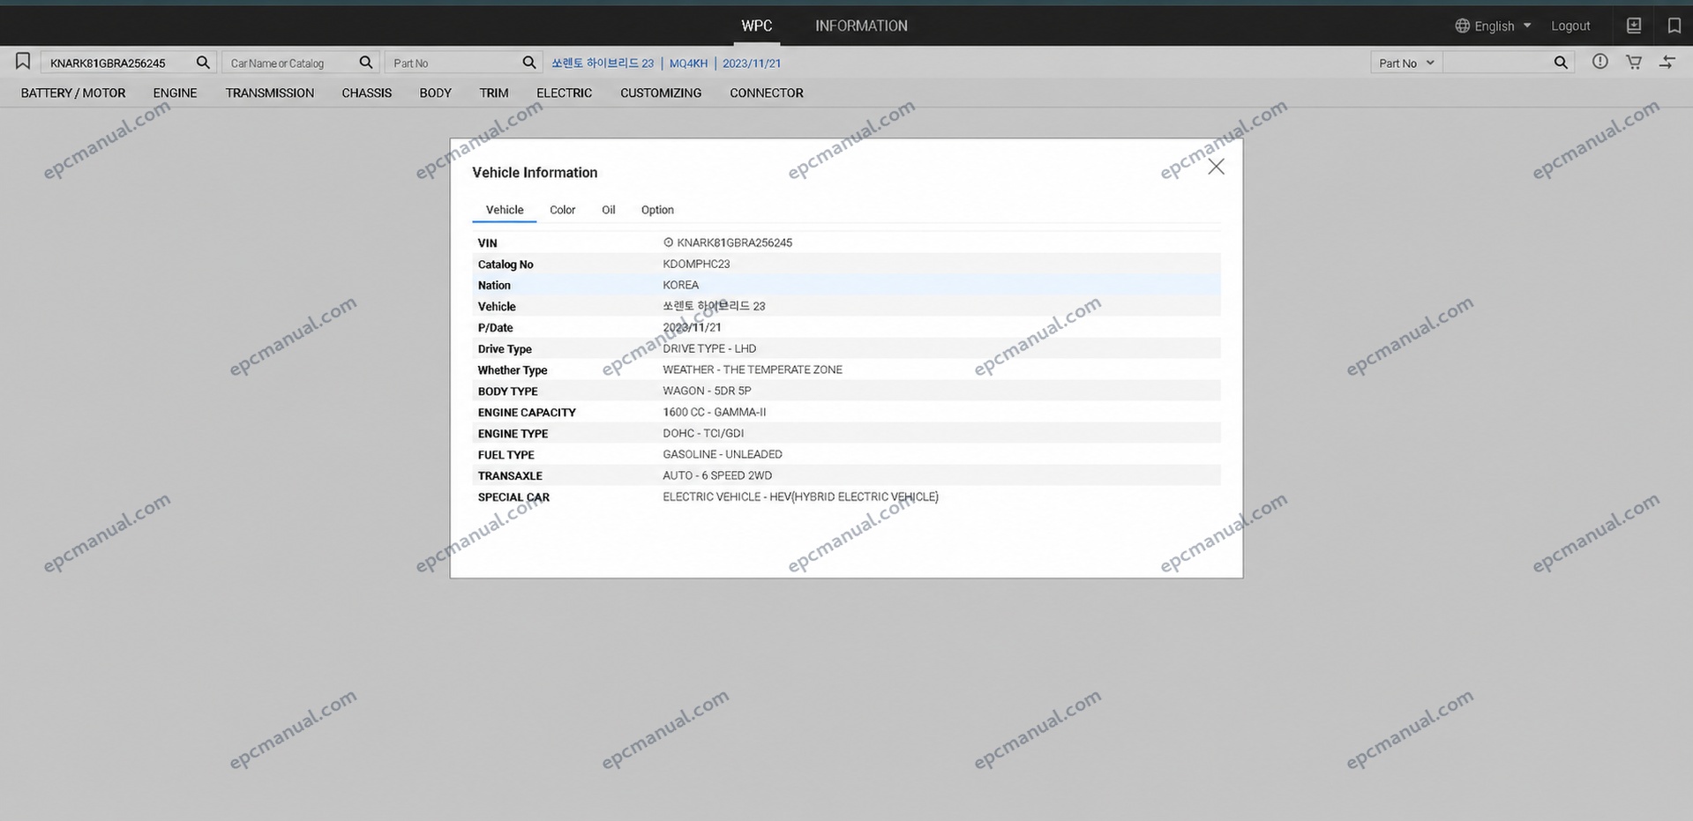This screenshot has width=1693, height=821.
Task: Open the info alert circle icon
Action: click(x=1599, y=62)
